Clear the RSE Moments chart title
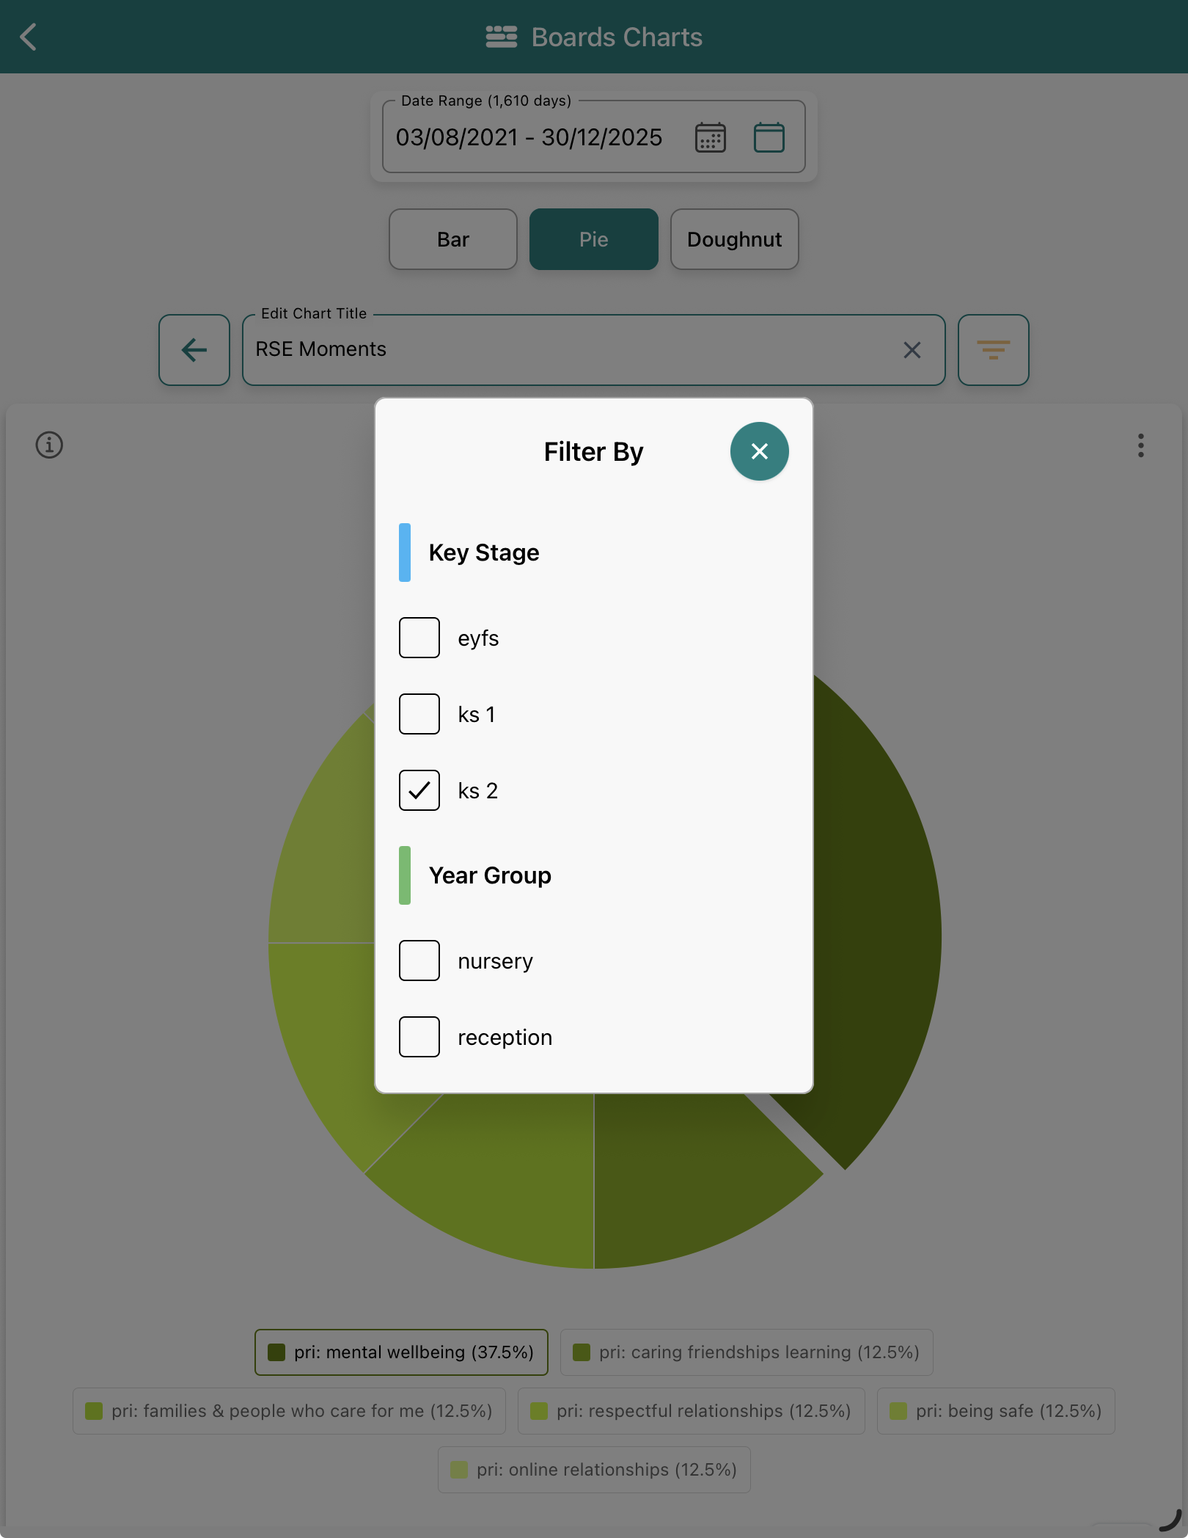1188x1538 pixels. 912,350
